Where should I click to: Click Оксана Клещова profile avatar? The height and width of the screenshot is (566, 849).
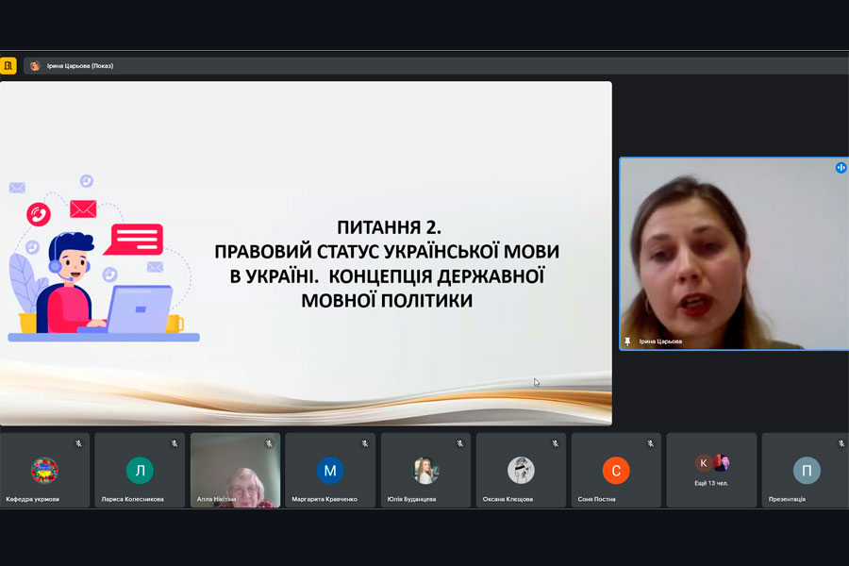[521, 470]
